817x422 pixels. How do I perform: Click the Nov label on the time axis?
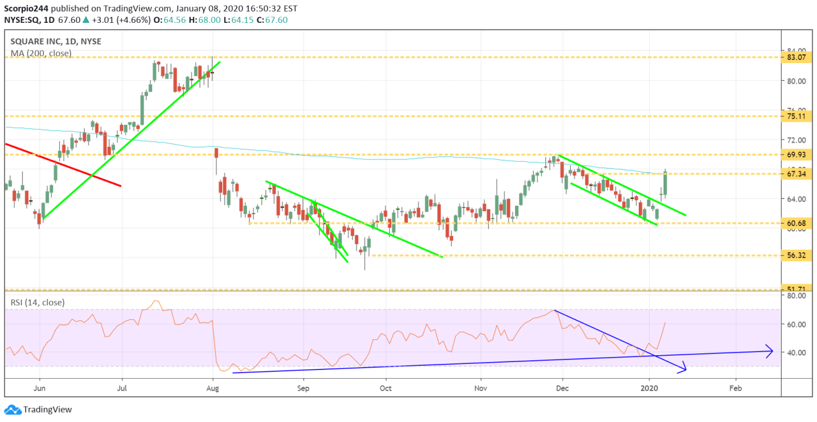coord(480,388)
